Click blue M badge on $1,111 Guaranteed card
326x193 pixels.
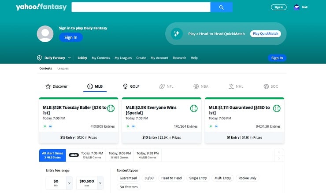click(216, 126)
